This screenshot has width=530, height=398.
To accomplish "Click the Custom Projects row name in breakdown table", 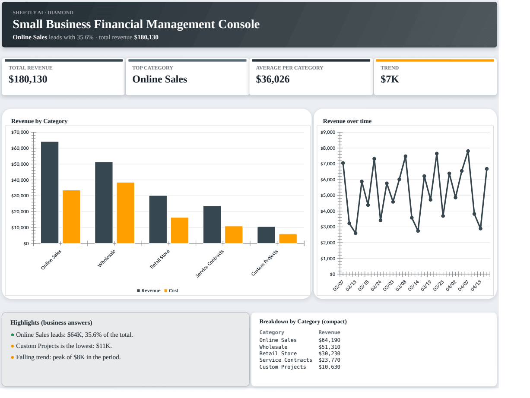I will [282, 367].
